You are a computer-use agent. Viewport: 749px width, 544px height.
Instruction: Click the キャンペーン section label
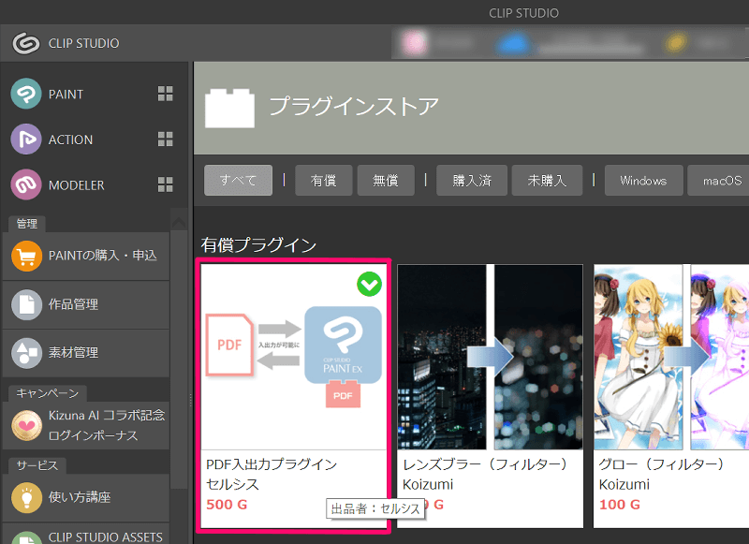point(48,393)
